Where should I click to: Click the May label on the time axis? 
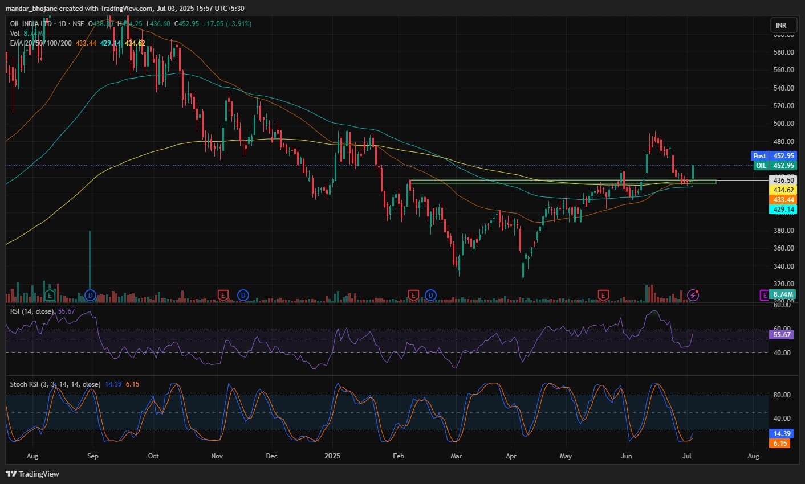click(566, 456)
